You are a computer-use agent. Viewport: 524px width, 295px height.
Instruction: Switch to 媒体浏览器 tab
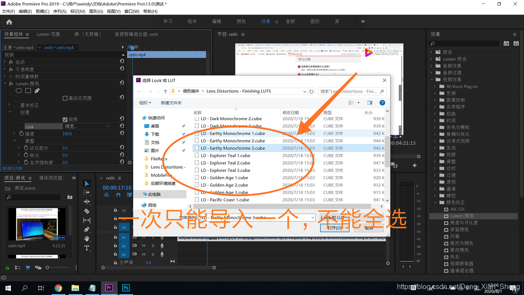[x=51, y=178]
